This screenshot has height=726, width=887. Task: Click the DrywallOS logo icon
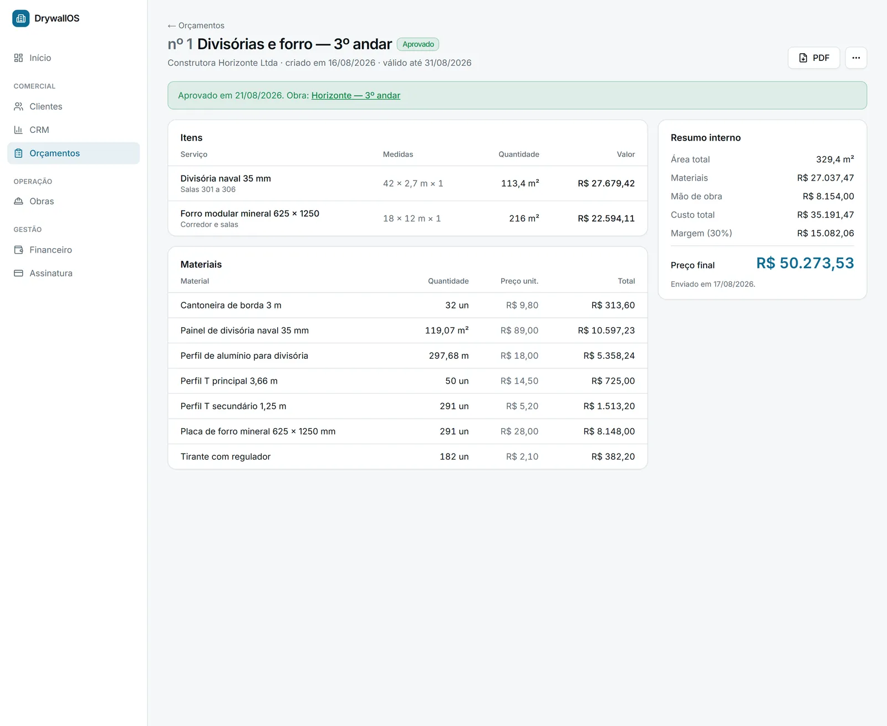click(x=21, y=18)
